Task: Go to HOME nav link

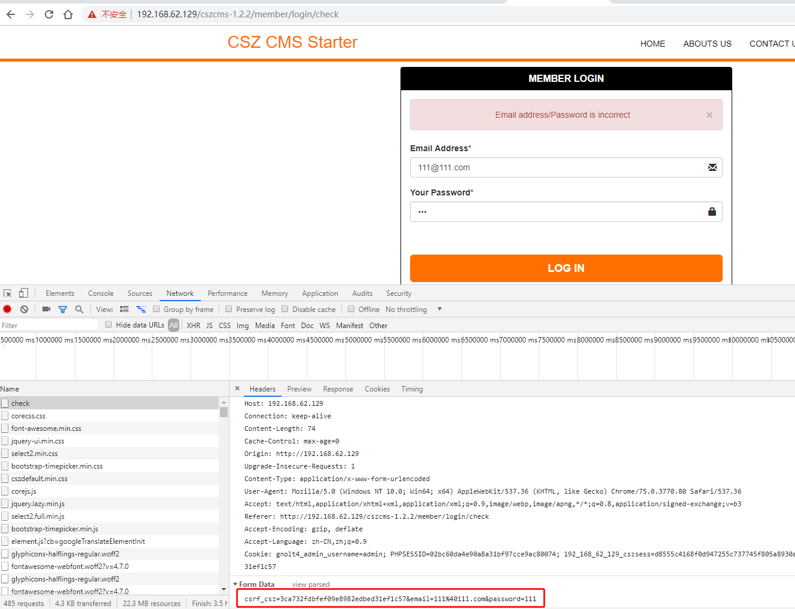Action: point(653,44)
